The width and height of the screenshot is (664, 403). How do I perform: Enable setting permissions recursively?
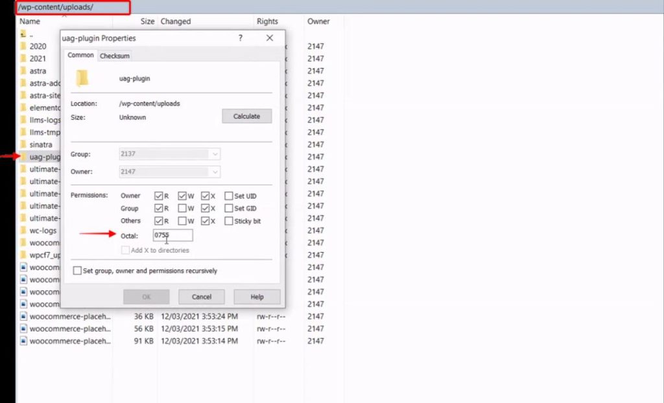click(x=77, y=270)
